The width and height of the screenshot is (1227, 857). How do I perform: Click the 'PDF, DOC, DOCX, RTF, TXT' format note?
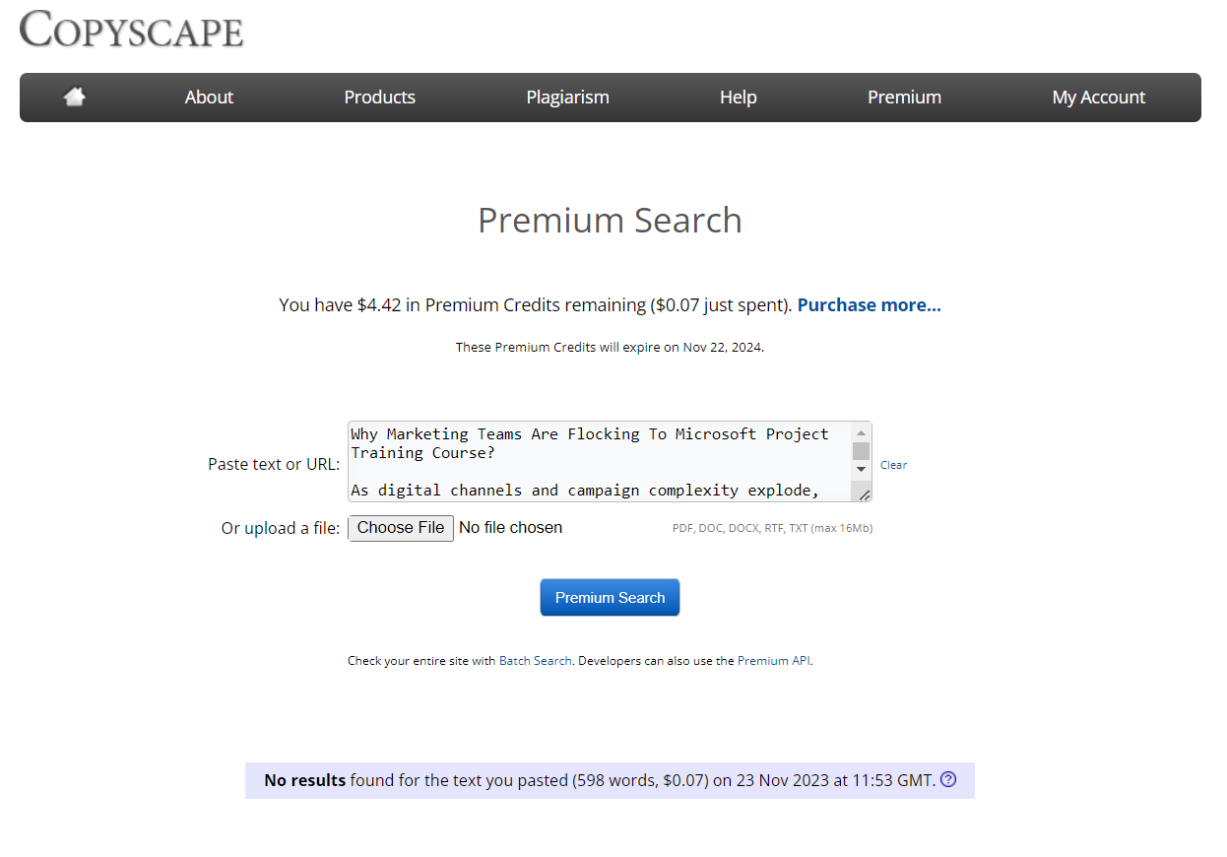coord(772,529)
